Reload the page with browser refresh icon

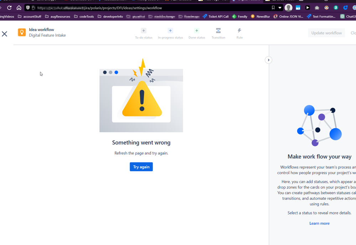pos(9,8)
